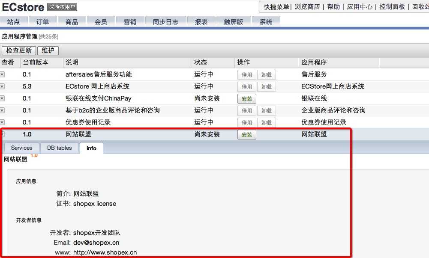Click the 应用信息 section heading
Viewport: 429px width, 258px height.
click(x=26, y=181)
